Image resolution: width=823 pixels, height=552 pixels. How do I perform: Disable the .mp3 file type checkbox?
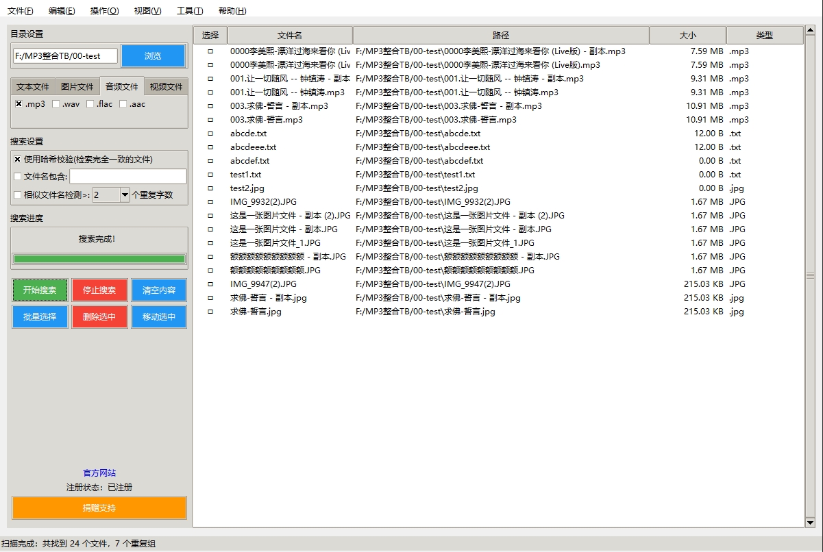pos(18,103)
